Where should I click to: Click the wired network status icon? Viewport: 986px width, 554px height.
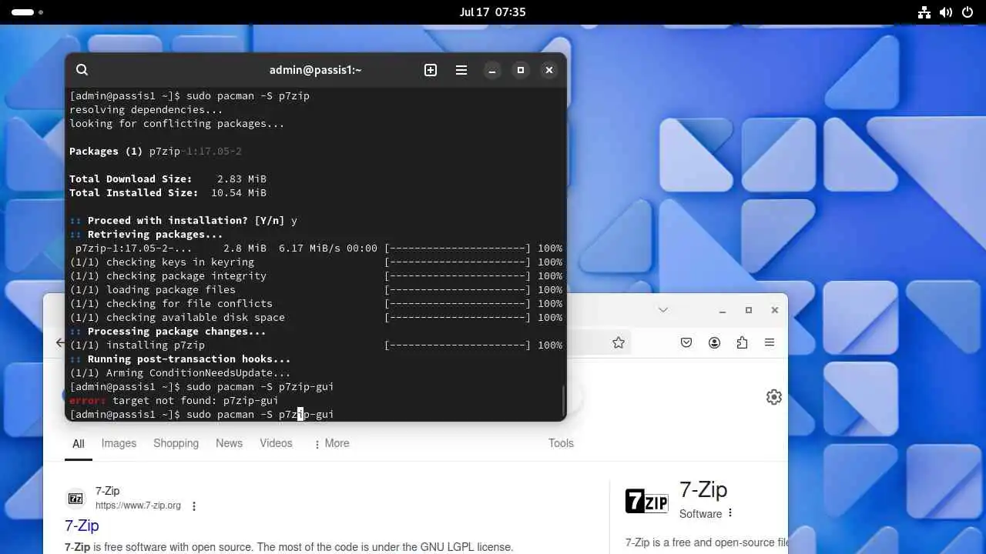pos(924,12)
